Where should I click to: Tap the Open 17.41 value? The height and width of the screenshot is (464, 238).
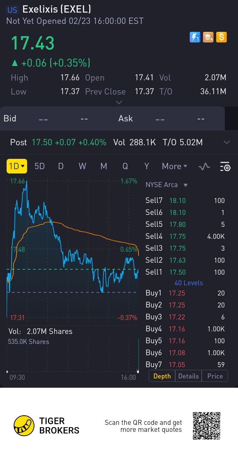144,78
